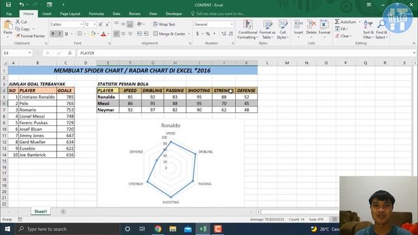The height and width of the screenshot is (235, 418).
Task: Toggle italic formatting
Action: pos(59,34)
